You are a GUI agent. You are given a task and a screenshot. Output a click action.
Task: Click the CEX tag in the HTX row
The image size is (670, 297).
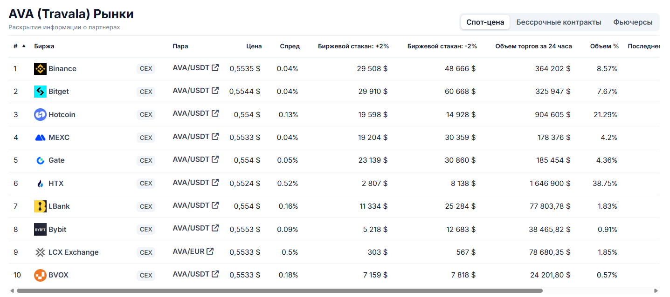tap(146, 184)
